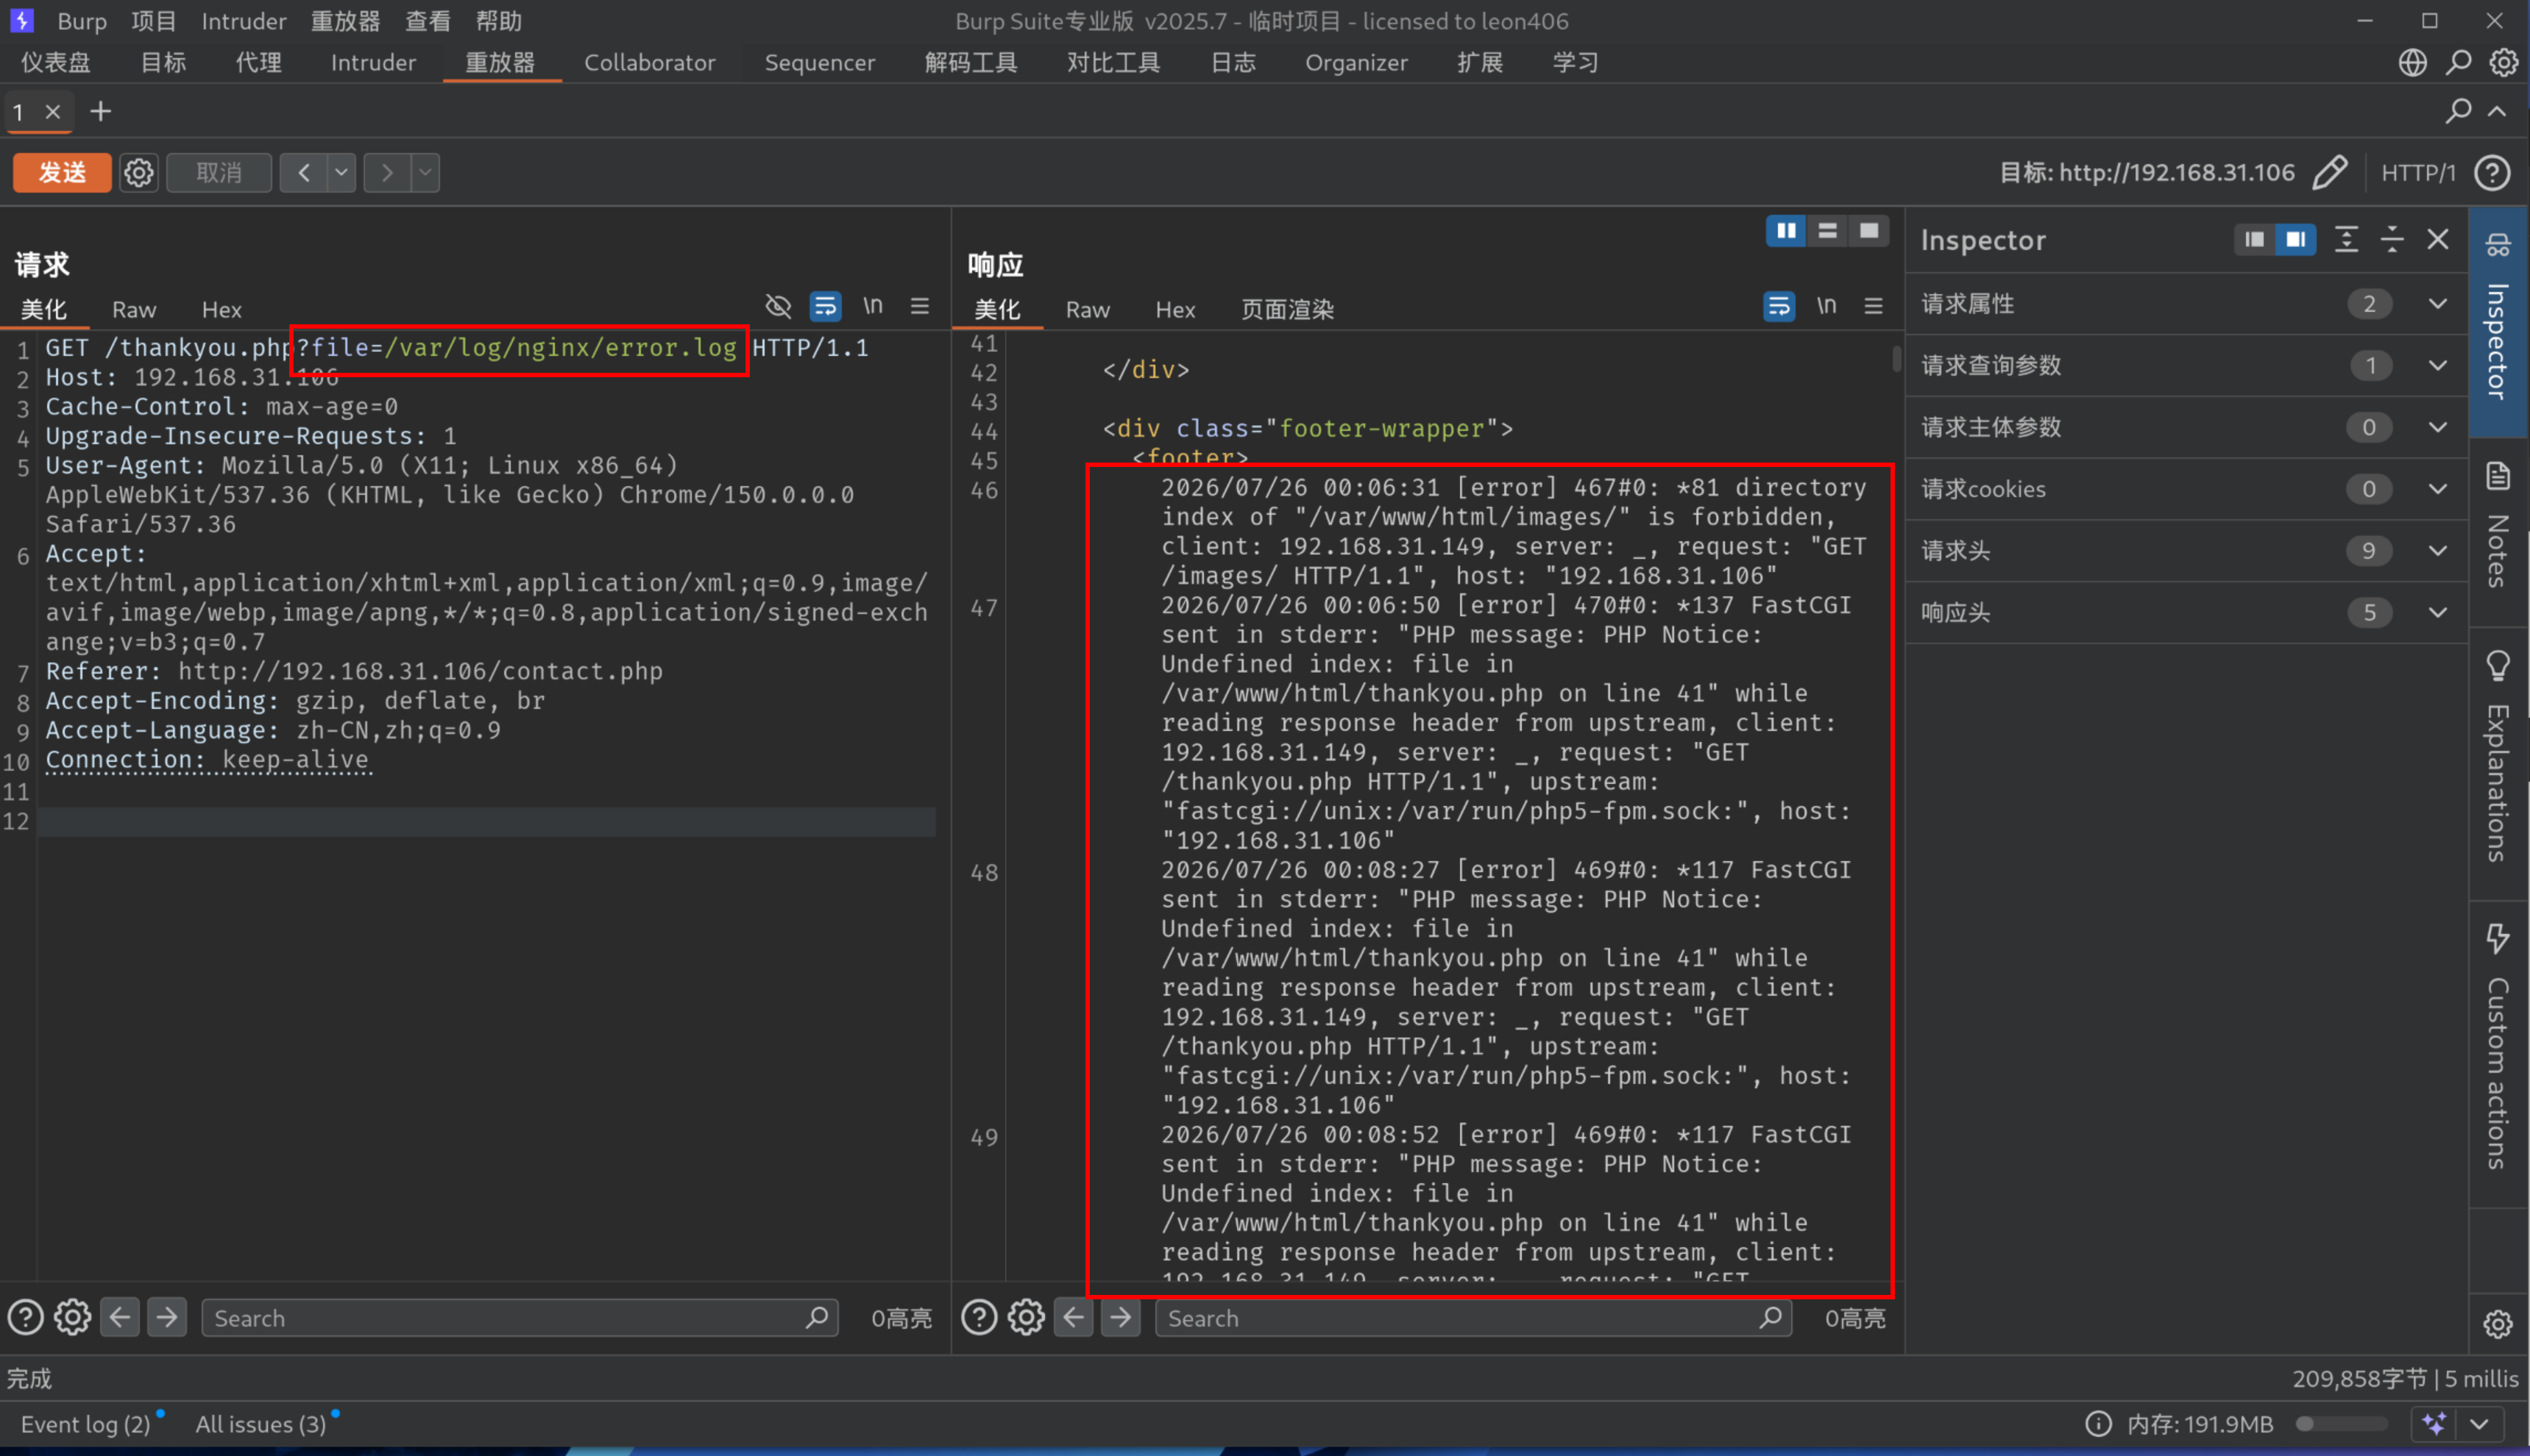This screenshot has height=1456, width=2530.
Task: Open the next-history dropdown arrow
Action: [x=425, y=173]
